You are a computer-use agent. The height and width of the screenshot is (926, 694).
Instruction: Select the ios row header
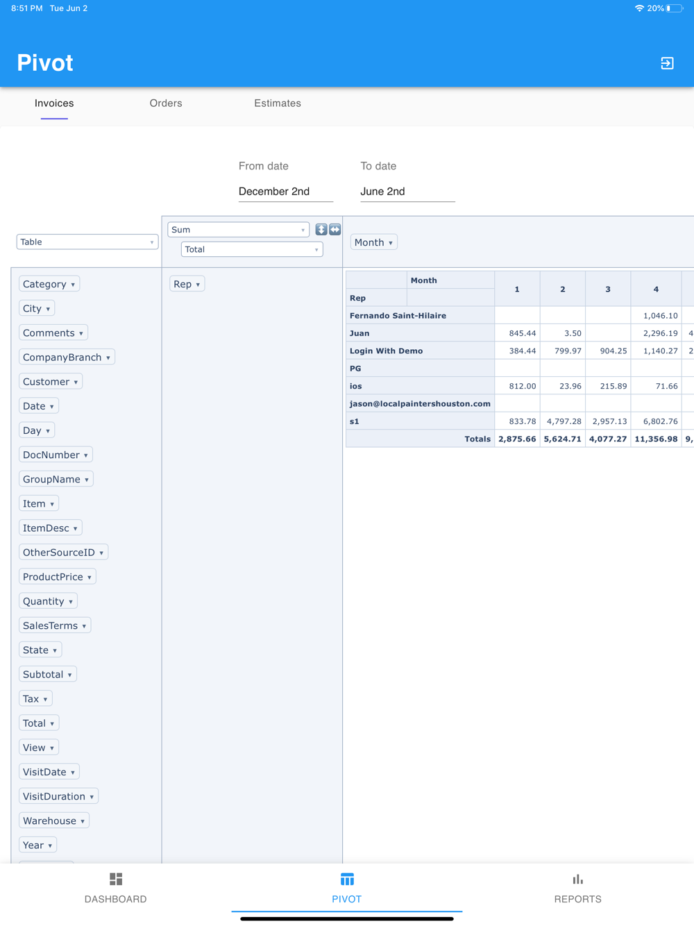420,386
